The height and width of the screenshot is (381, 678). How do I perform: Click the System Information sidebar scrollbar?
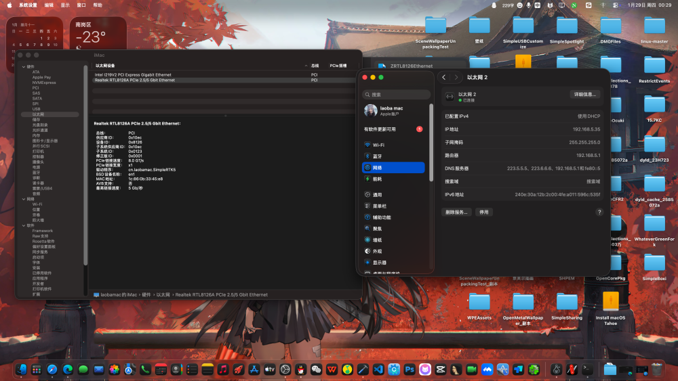click(85, 164)
